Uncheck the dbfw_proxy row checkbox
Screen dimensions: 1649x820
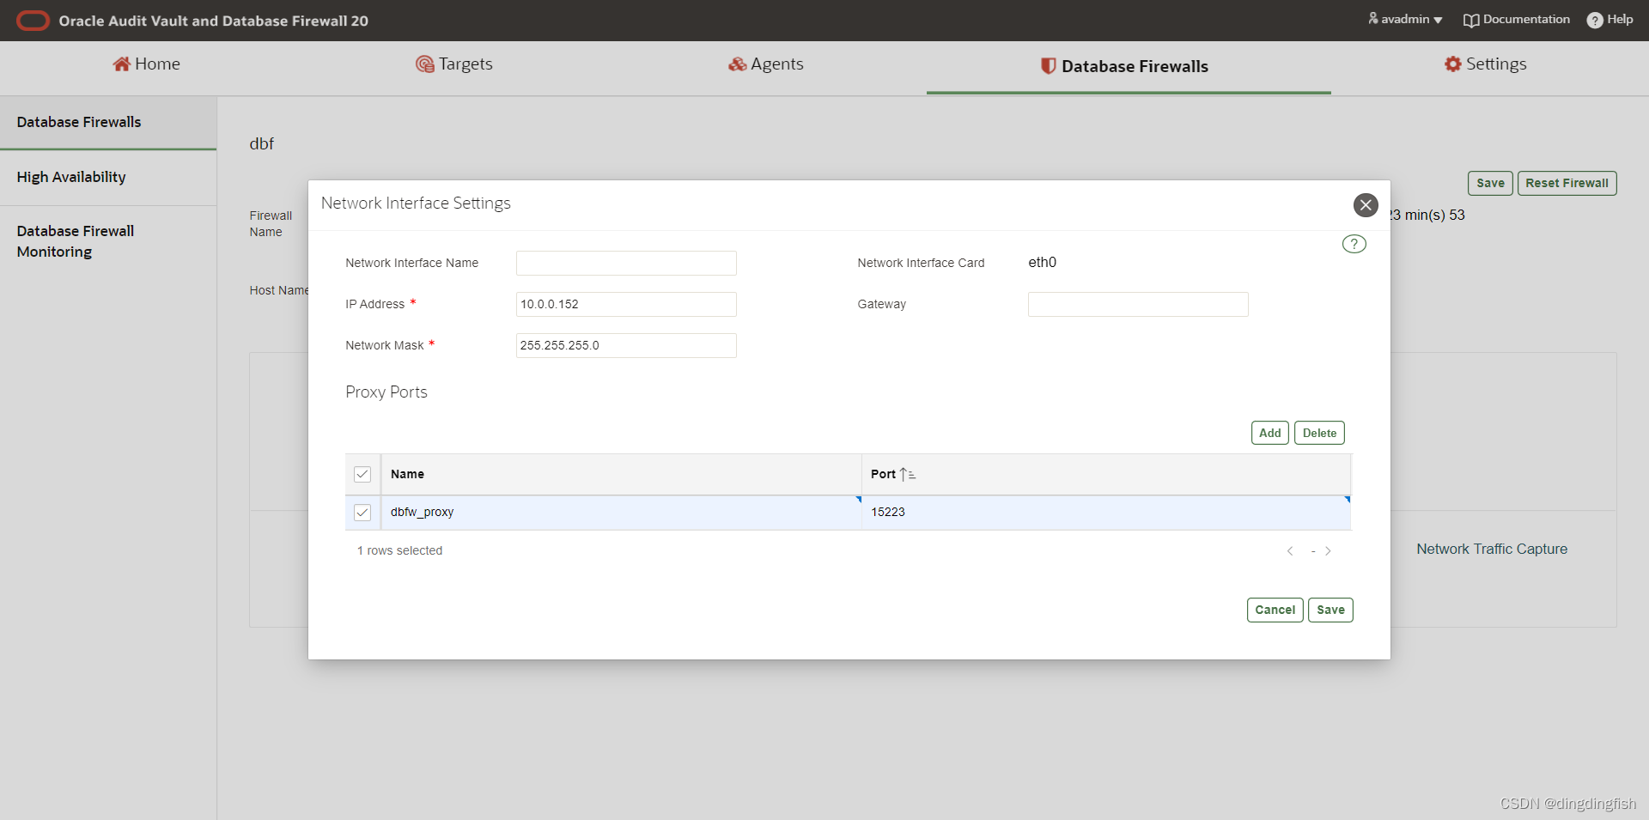tap(362, 513)
